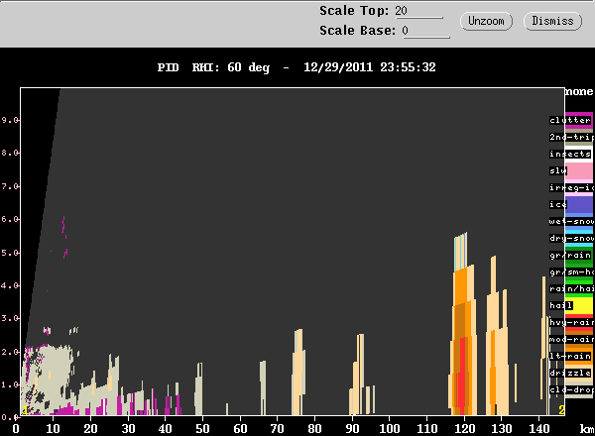Click the y-axis 7.0 label
595x436 pixels.
pos(10,186)
